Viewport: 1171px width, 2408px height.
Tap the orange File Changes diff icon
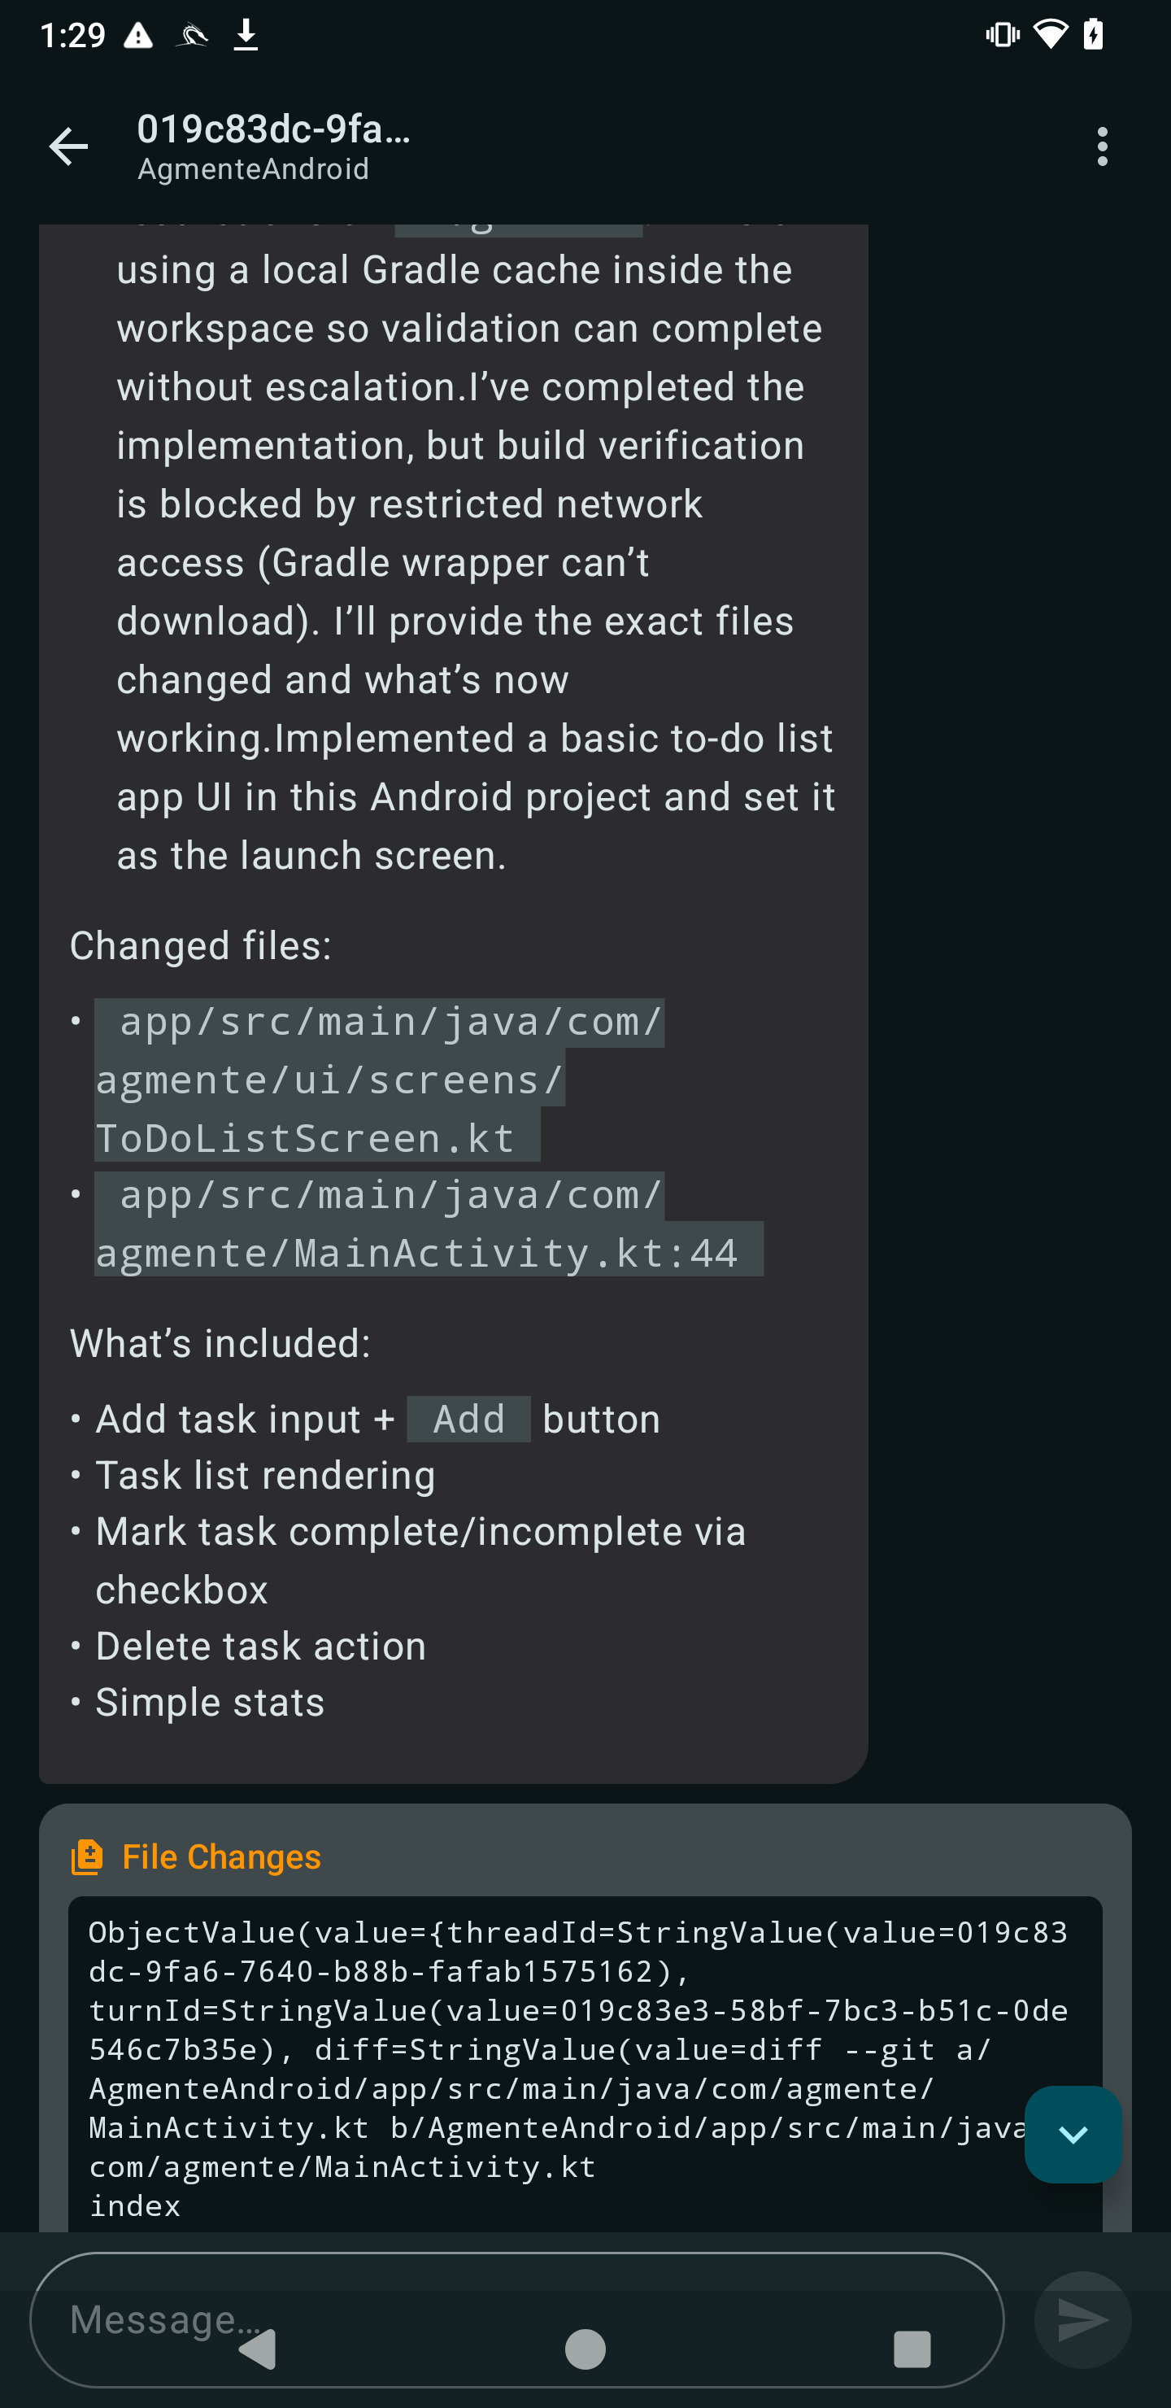pyautogui.click(x=88, y=1856)
